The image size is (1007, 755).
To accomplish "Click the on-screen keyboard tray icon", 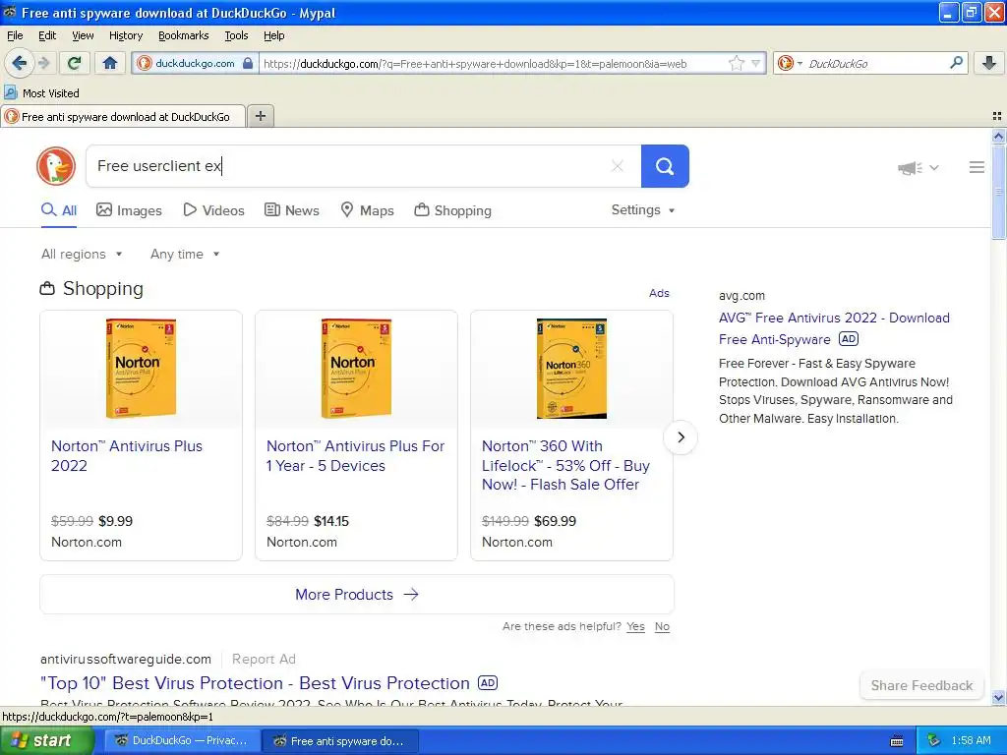I will (897, 741).
